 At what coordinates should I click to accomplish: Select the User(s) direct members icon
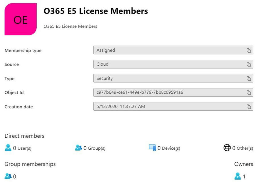pos(8,148)
